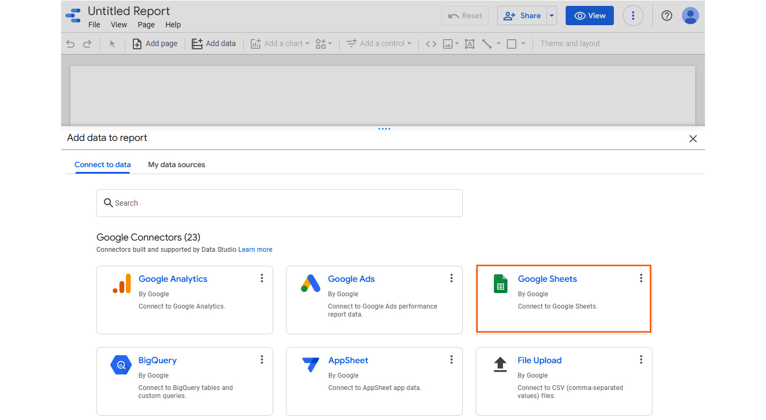Click the rectangle shape tool icon
The height and width of the screenshot is (420, 766).
point(512,44)
